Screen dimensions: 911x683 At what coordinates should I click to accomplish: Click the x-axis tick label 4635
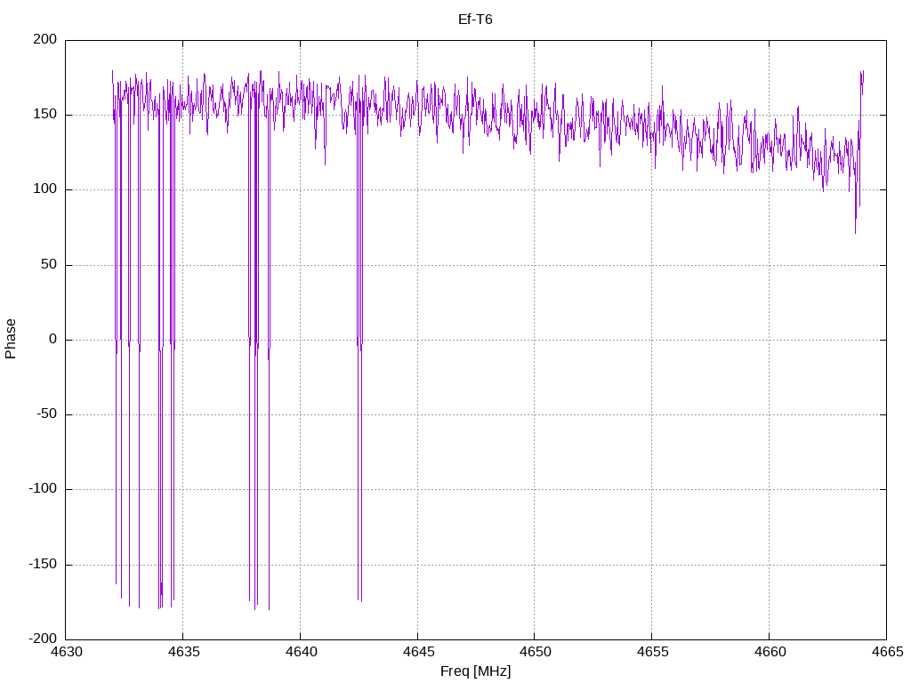point(183,652)
